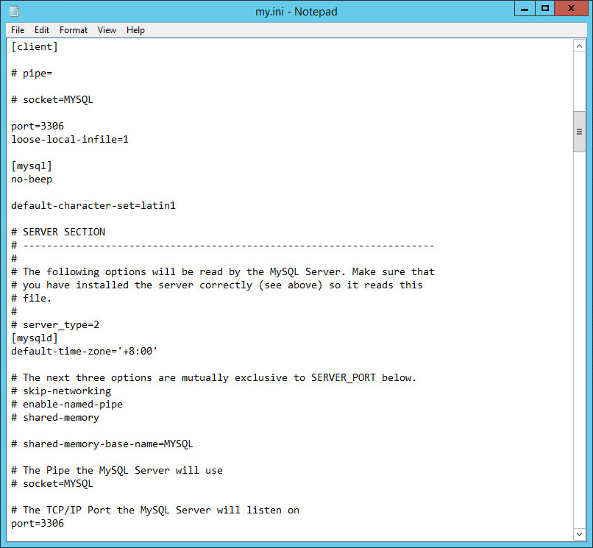Click the default-character-set=latin1 line

(x=93, y=206)
